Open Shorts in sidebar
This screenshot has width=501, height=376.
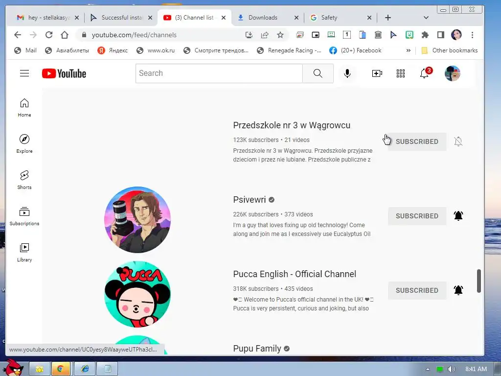(24, 180)
